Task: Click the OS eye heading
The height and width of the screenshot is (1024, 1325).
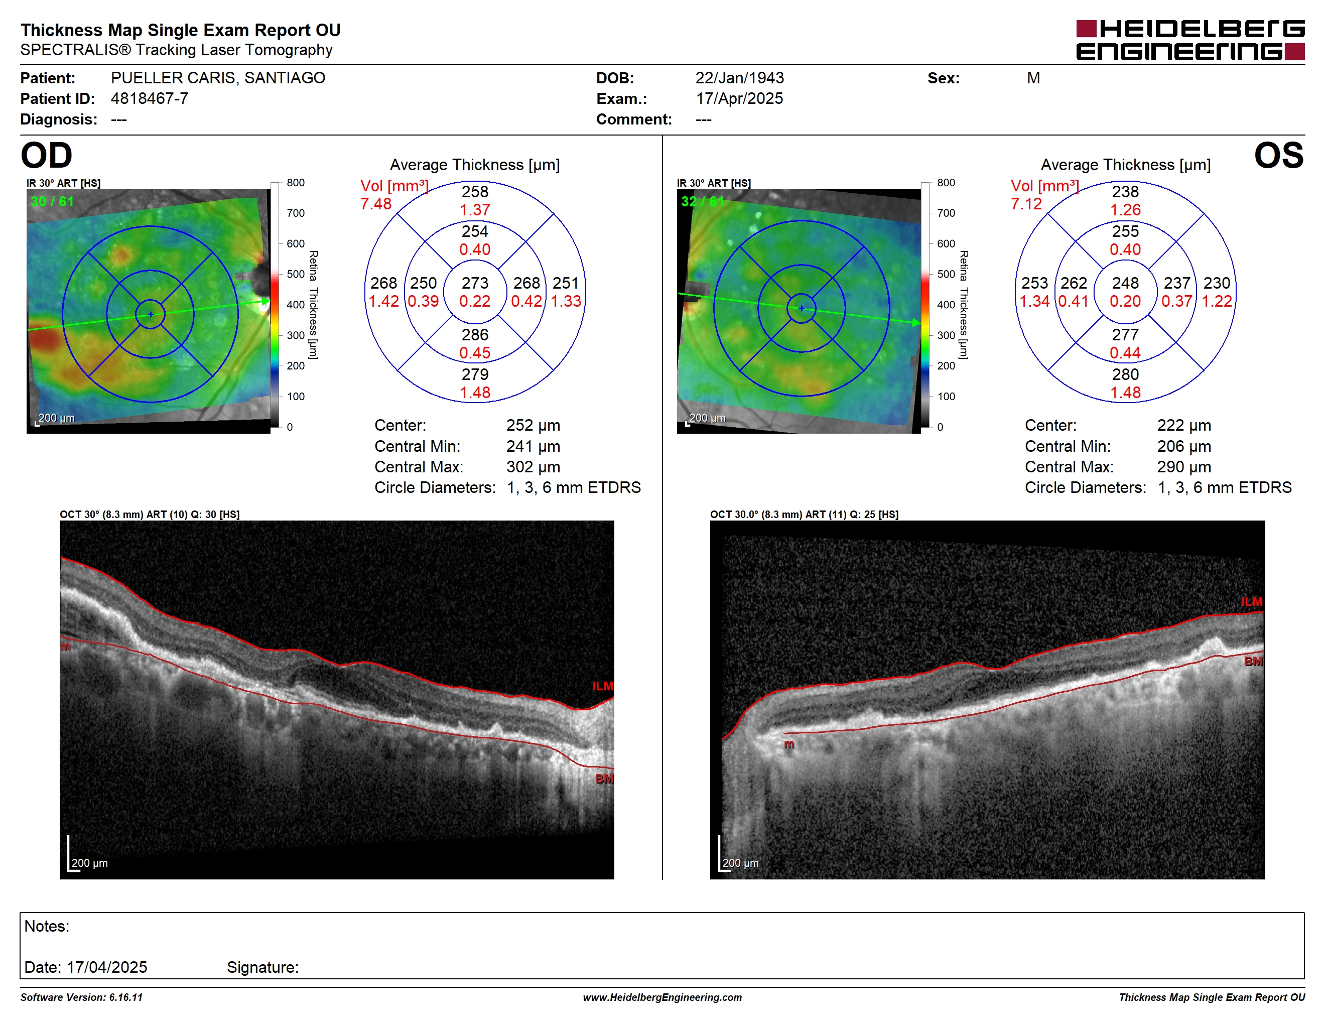Action: pos(1278,155)
